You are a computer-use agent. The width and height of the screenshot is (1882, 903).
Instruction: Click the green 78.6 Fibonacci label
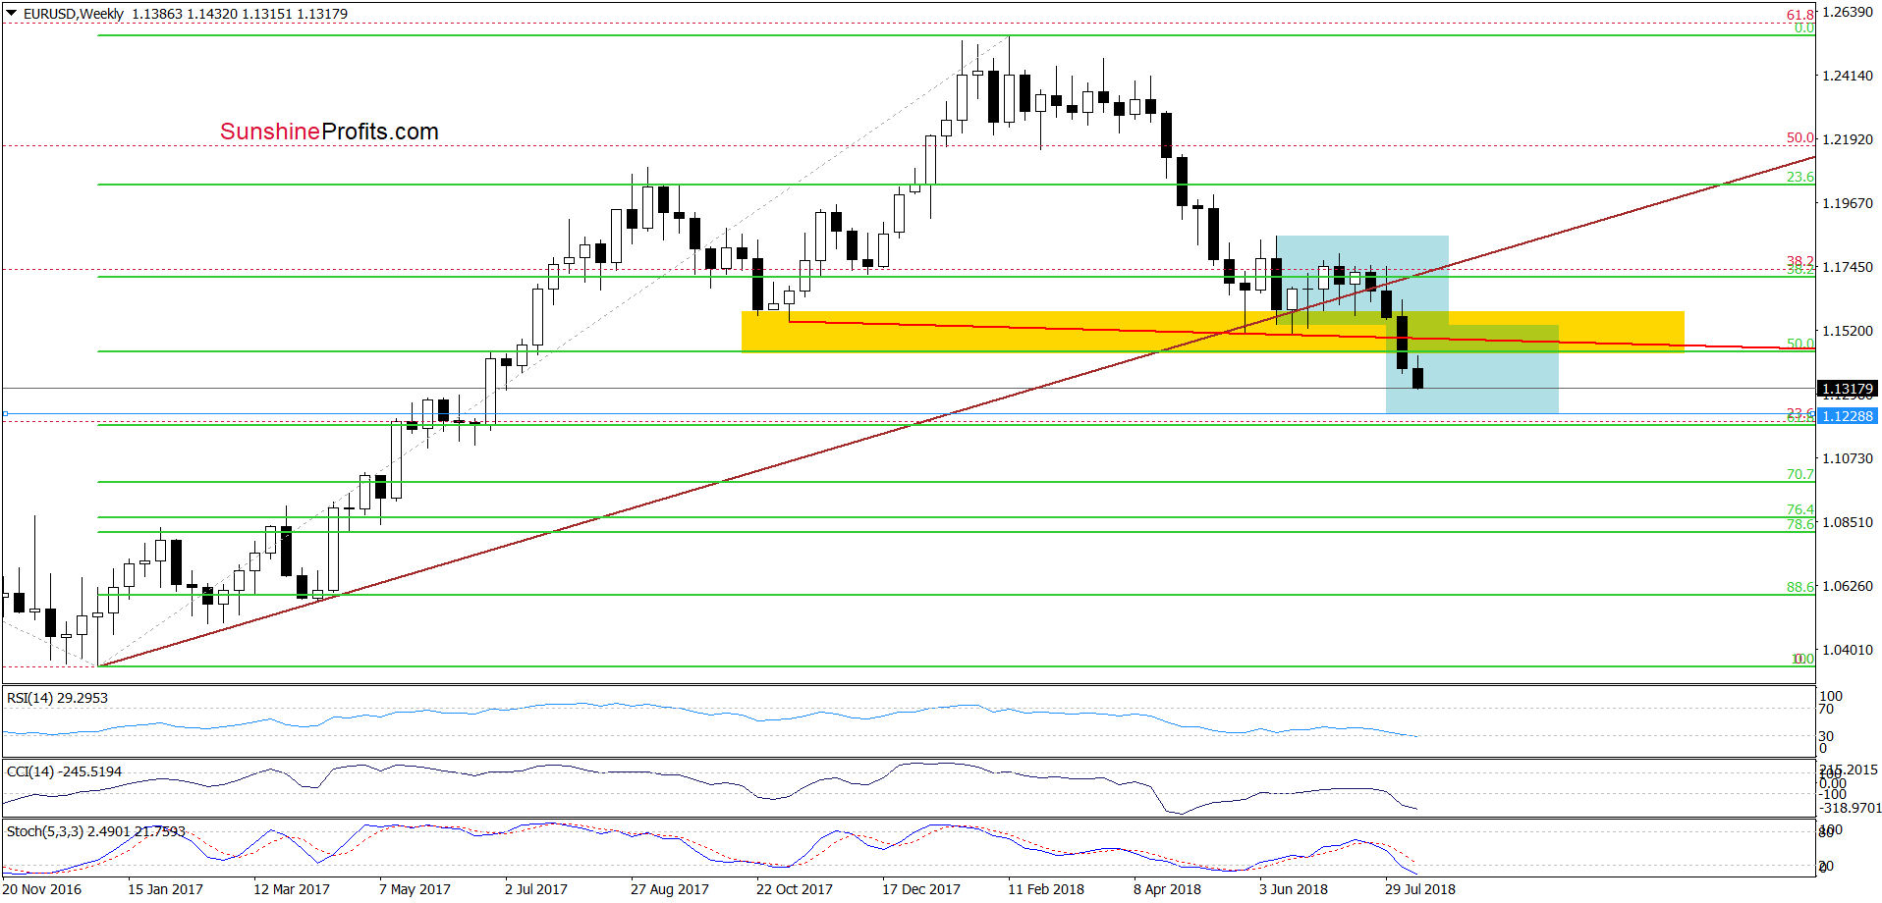click(1800, 525)
